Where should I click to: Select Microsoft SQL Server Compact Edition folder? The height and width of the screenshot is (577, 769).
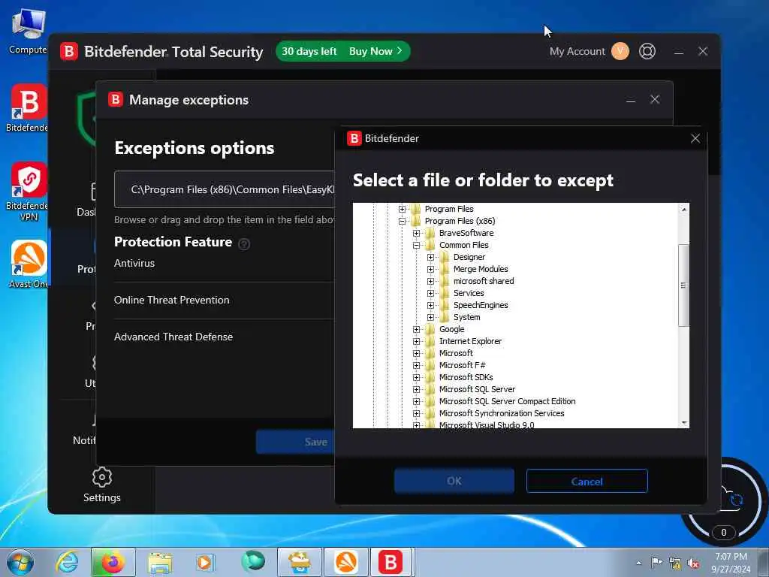pos(507,401)
